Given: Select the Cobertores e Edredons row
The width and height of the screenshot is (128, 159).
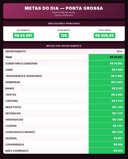Looking at the screenshot, I should tap(64, 64).
